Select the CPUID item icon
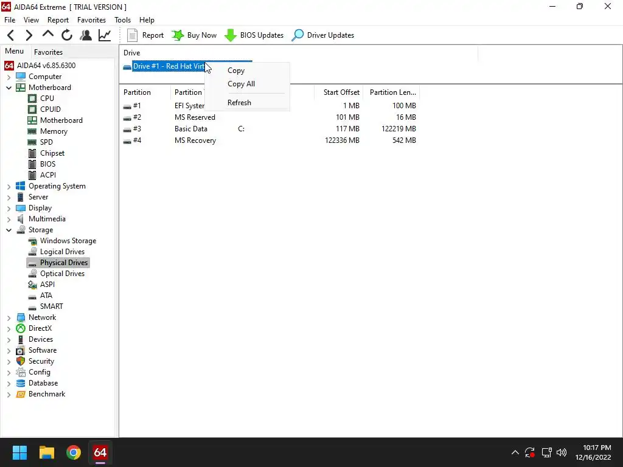The image size is (623, 467). pyautogui.click(x=32, y=109)
